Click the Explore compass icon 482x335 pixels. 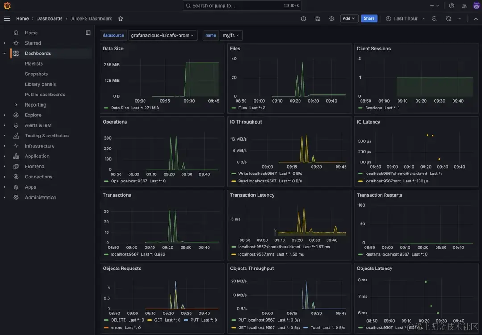[16, 115]
